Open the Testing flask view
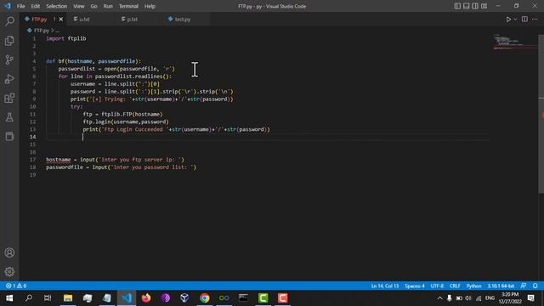Viewport: 544px width, 306px height. click(x=9, y=117)
